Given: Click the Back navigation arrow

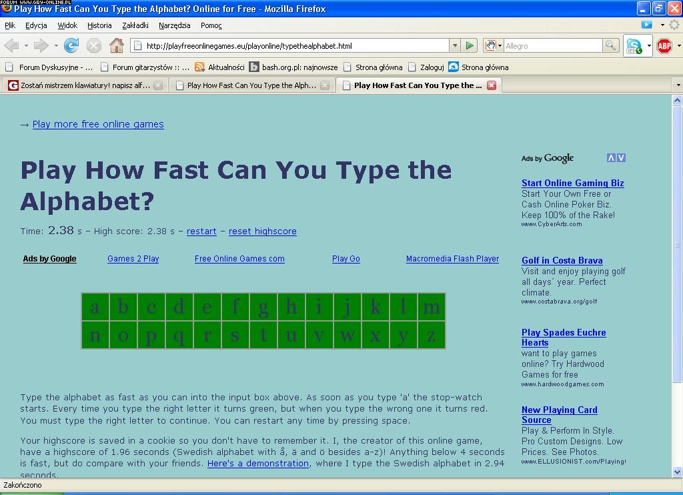Looking at the screenshot, I should click(x=12, y=45).
